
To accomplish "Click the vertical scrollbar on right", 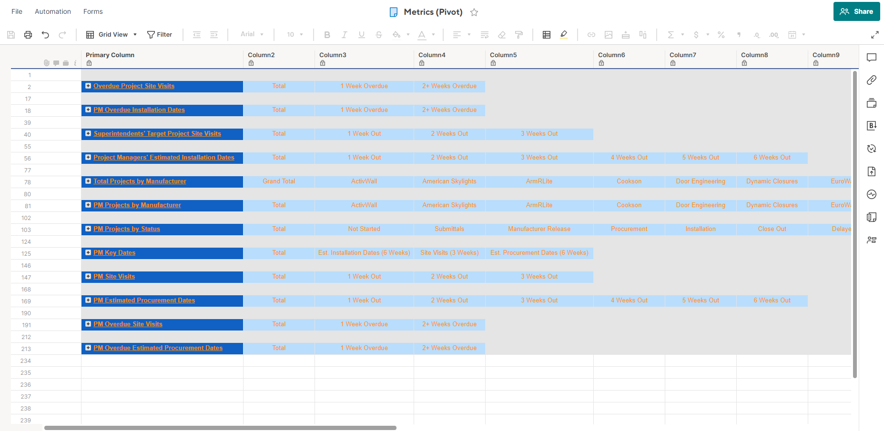I will [855, 224].
